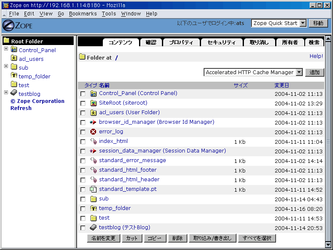Click the 追加 button
The image size is (333, 250).
click(x=315, y=72)
